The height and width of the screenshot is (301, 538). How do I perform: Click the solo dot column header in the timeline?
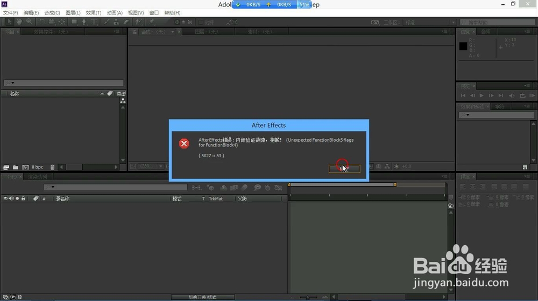[x=17, y=199]
